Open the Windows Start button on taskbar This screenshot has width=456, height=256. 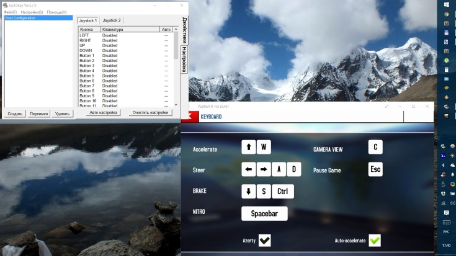pyautogui.click(x=447, y=4)
